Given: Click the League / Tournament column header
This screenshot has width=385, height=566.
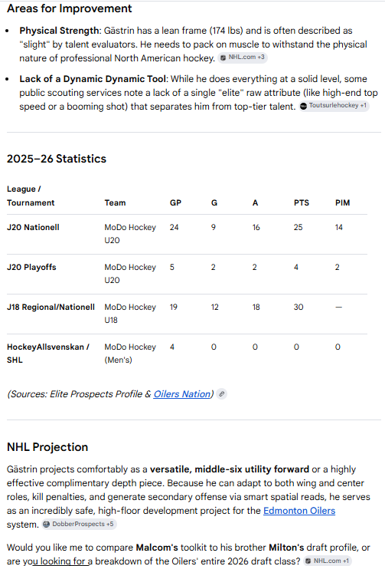Looking at the screenshot, I should point(31,196).
